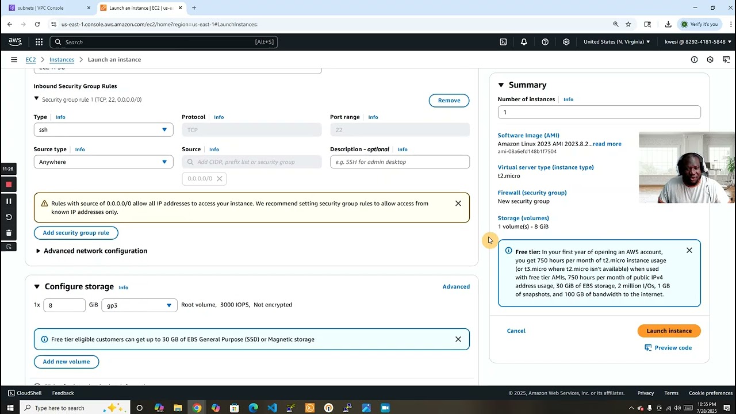This screenshot has width=736, height=414.
Task: Go to the EC2 breadcrumb
Action: [30, 60]
